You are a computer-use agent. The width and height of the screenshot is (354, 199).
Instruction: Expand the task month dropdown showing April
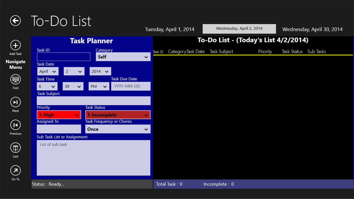coord(48,71)
